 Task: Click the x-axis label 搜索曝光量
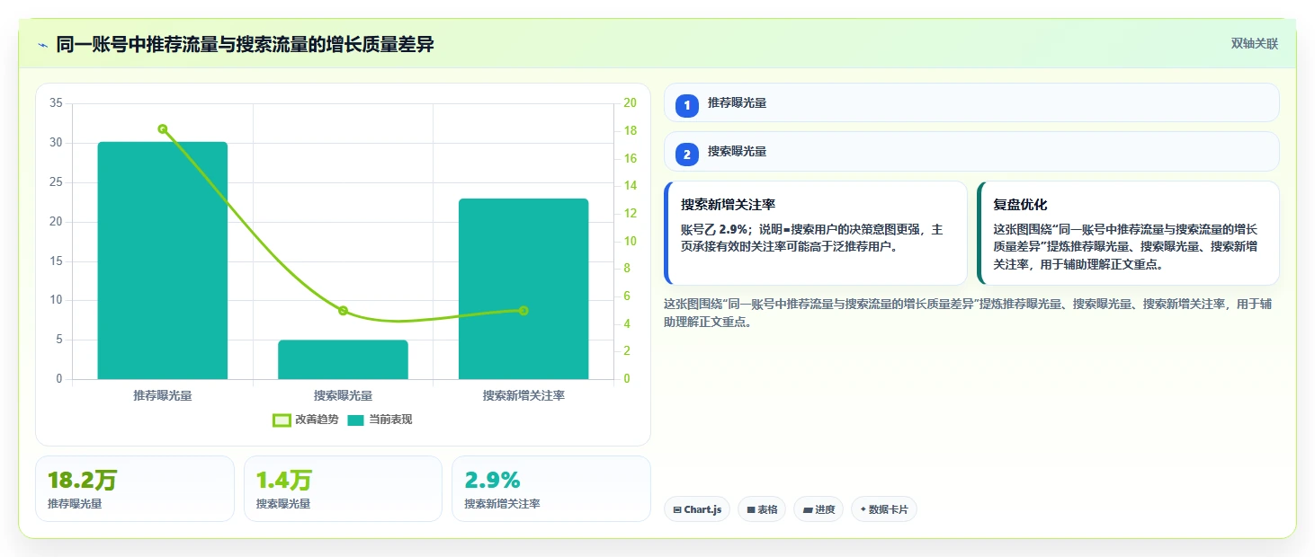[343, 395]
